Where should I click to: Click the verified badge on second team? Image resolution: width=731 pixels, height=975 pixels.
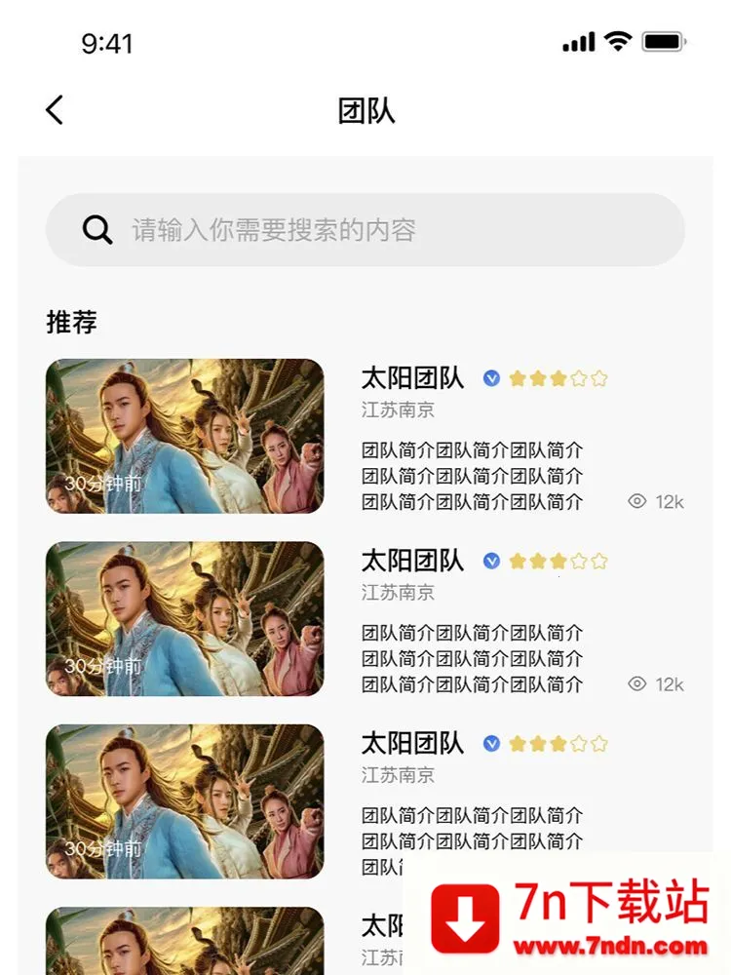[491, 561]
